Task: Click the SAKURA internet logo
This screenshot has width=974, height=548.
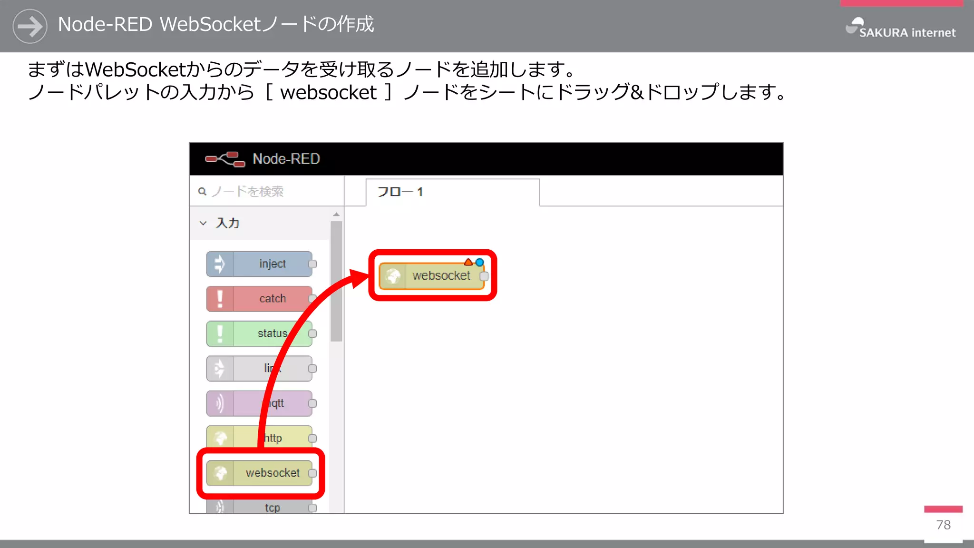Action: point(901,28)
